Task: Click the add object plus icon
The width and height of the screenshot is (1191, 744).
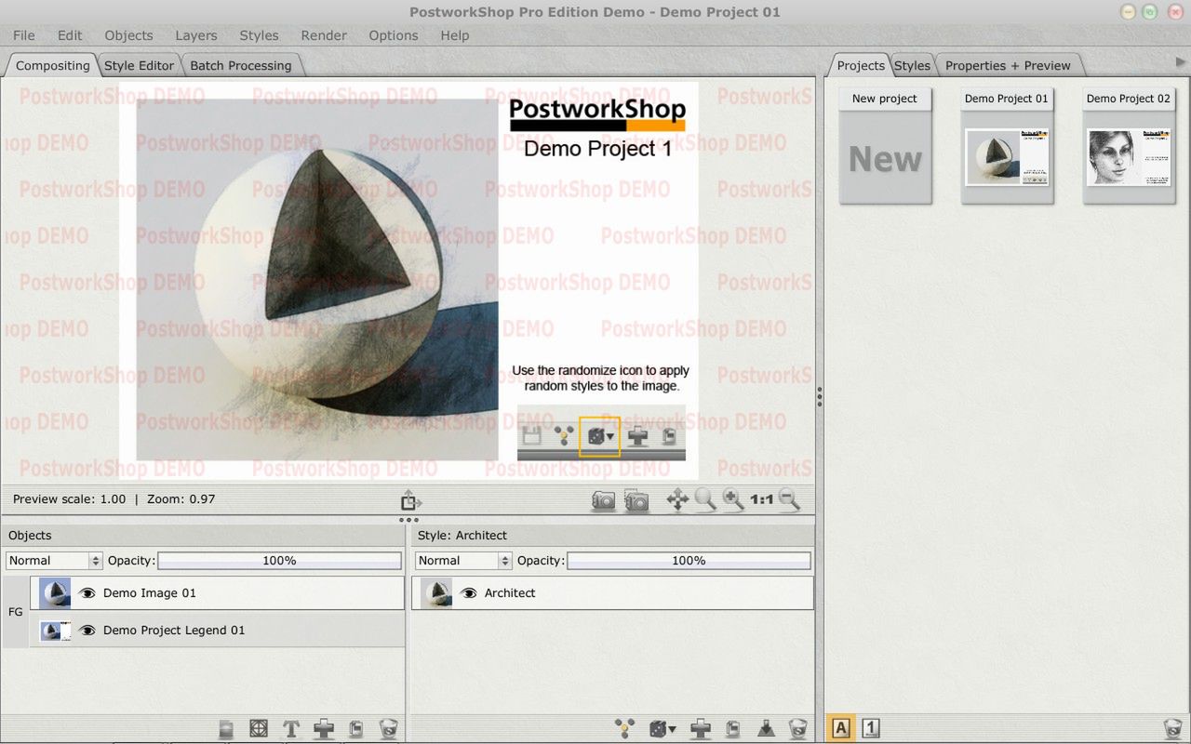Action: [x=324, y=730]
